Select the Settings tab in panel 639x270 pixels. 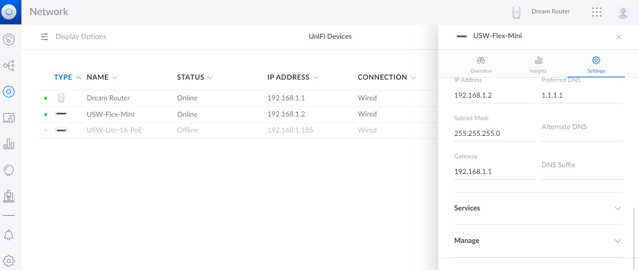coord(596,65)
